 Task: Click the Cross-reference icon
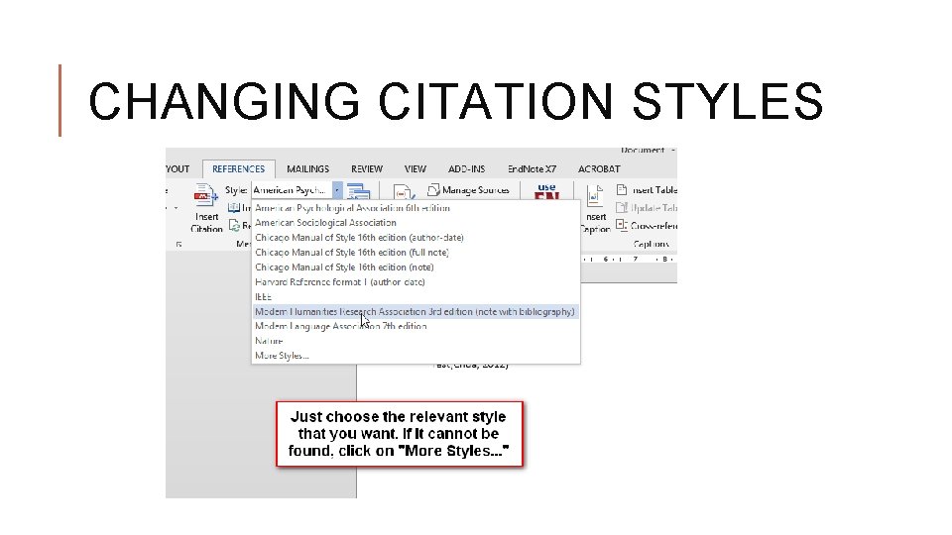point(621,225)
